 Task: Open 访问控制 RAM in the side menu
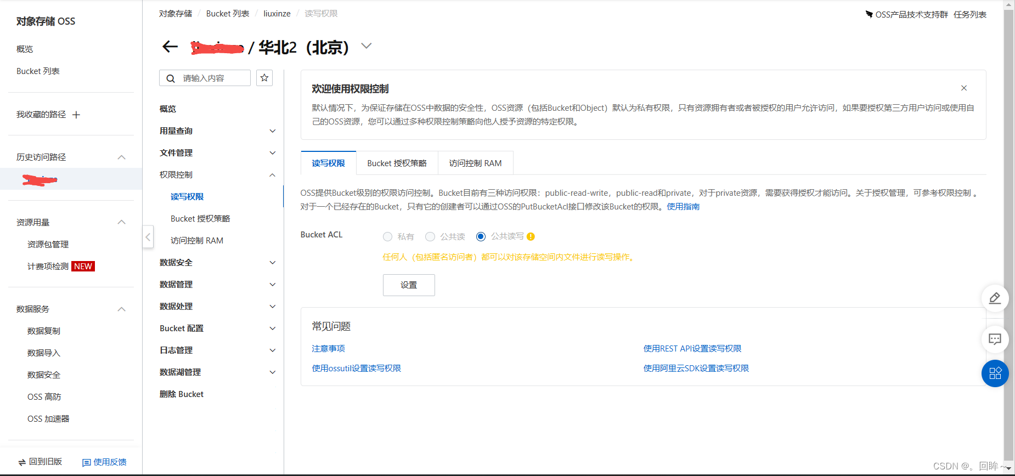pyautogui.click(x=197, y=241)
